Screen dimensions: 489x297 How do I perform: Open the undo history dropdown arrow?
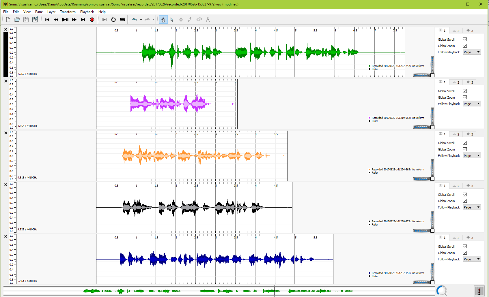[141, 20]
